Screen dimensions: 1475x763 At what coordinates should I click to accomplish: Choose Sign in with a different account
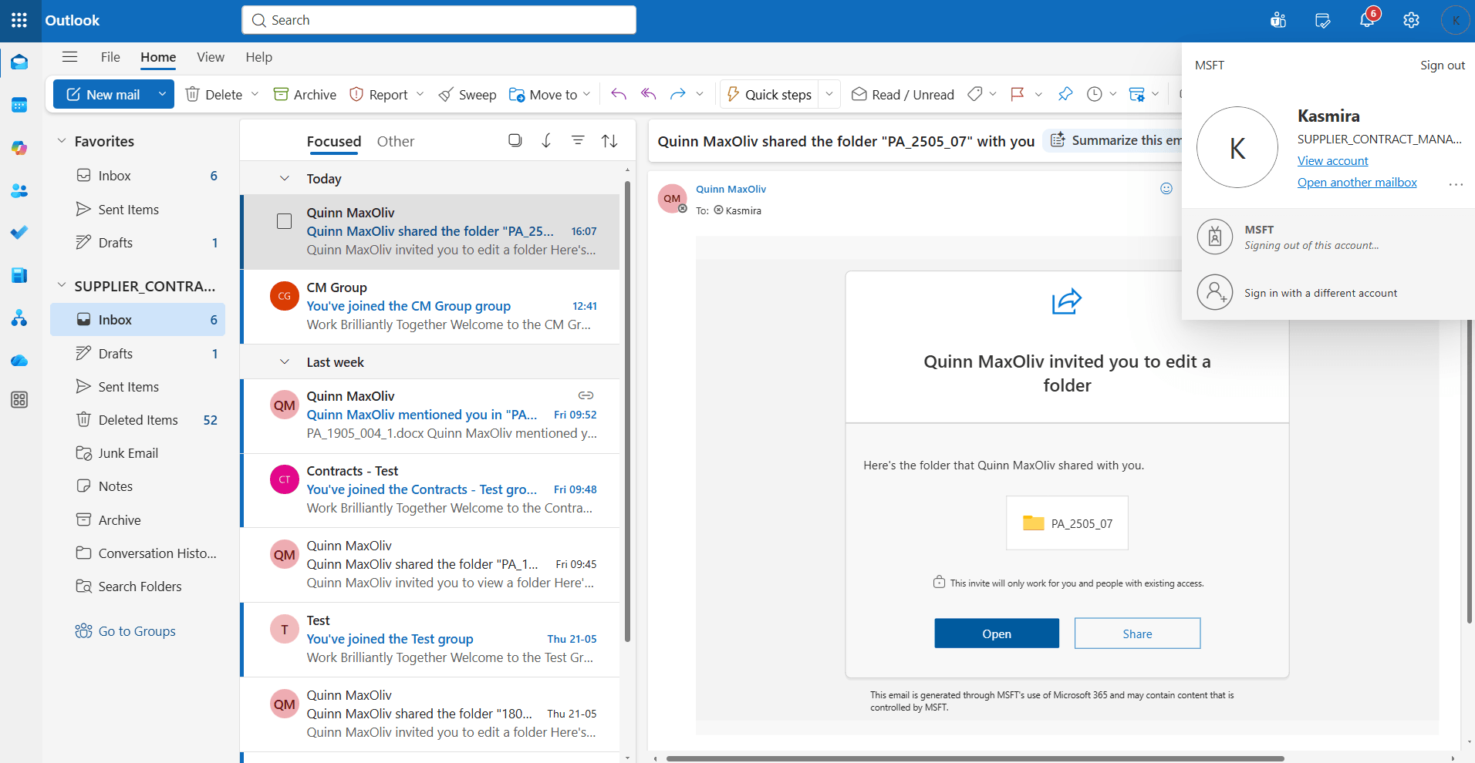tap(1320, 293)
